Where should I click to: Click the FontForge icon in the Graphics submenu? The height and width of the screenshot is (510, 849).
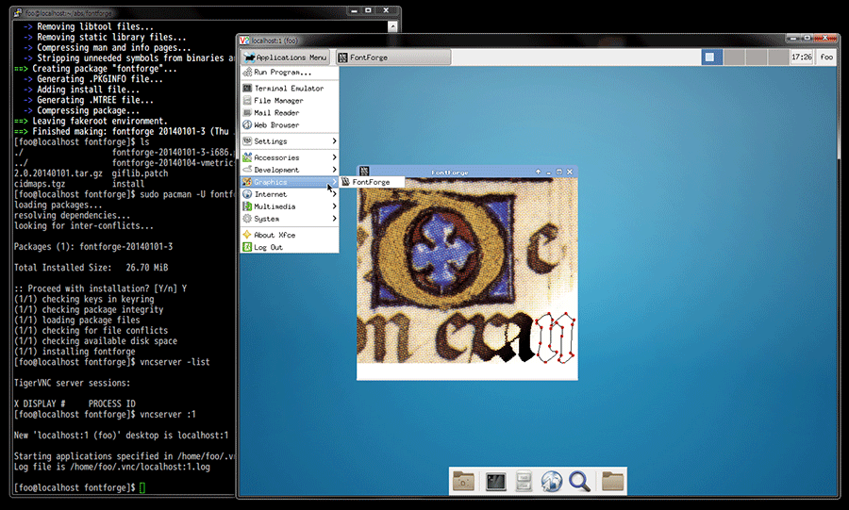pyautogui.click(x=345, y=182)
